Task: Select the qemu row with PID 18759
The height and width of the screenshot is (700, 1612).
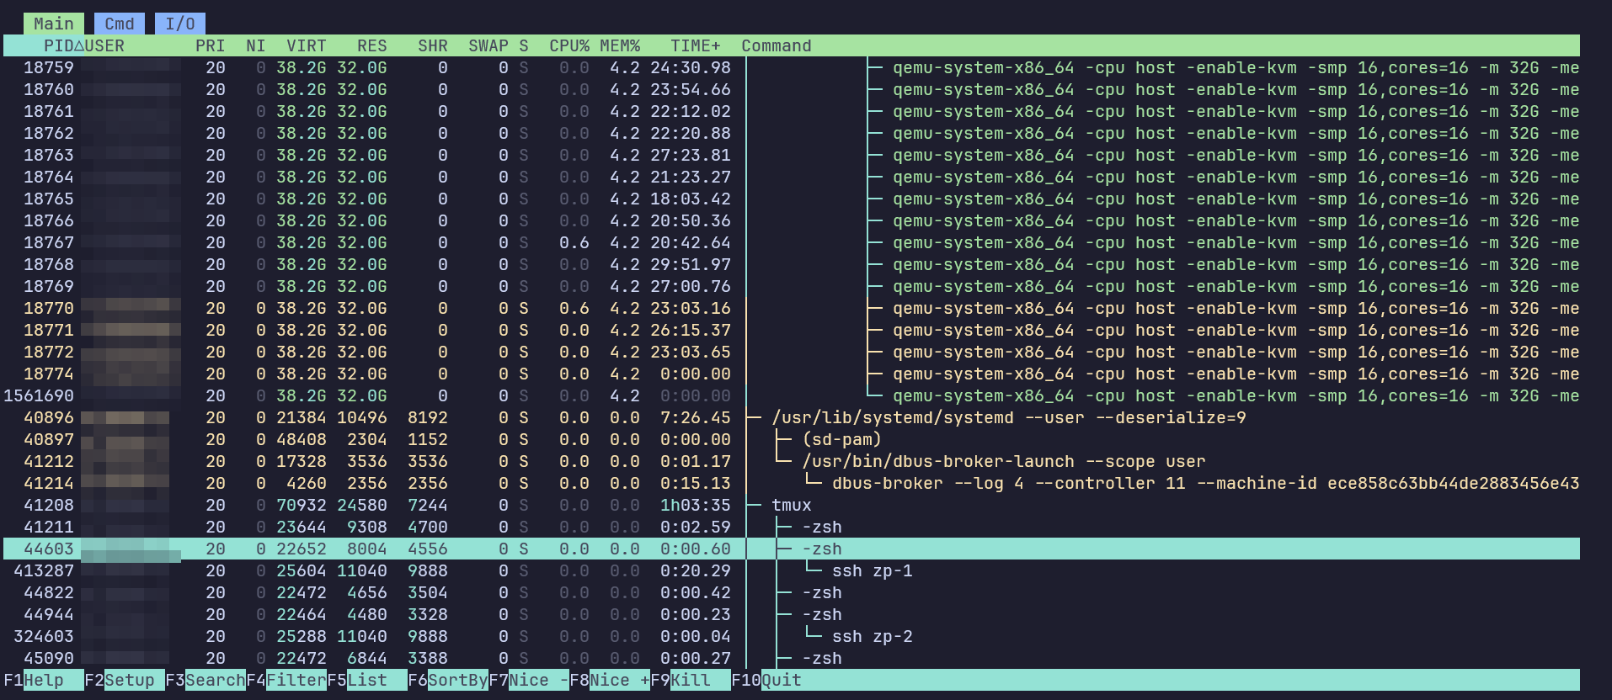Action: 792,67
